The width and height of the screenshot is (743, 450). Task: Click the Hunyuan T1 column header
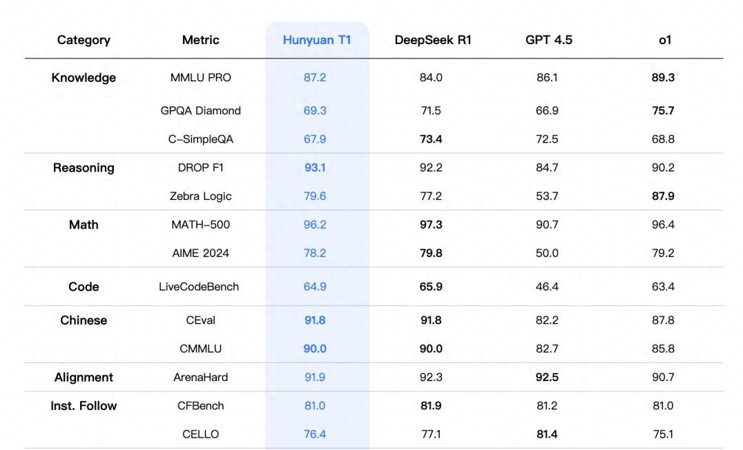[x=317, y=40]
